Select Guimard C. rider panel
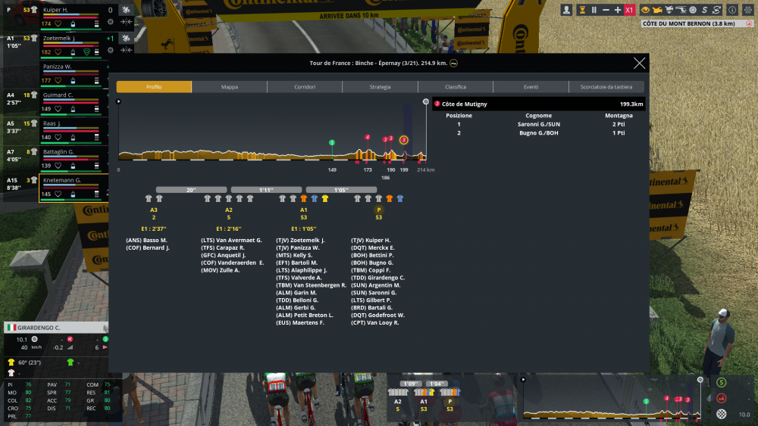This screenshot has height=426, width=758. coord(73,102)
